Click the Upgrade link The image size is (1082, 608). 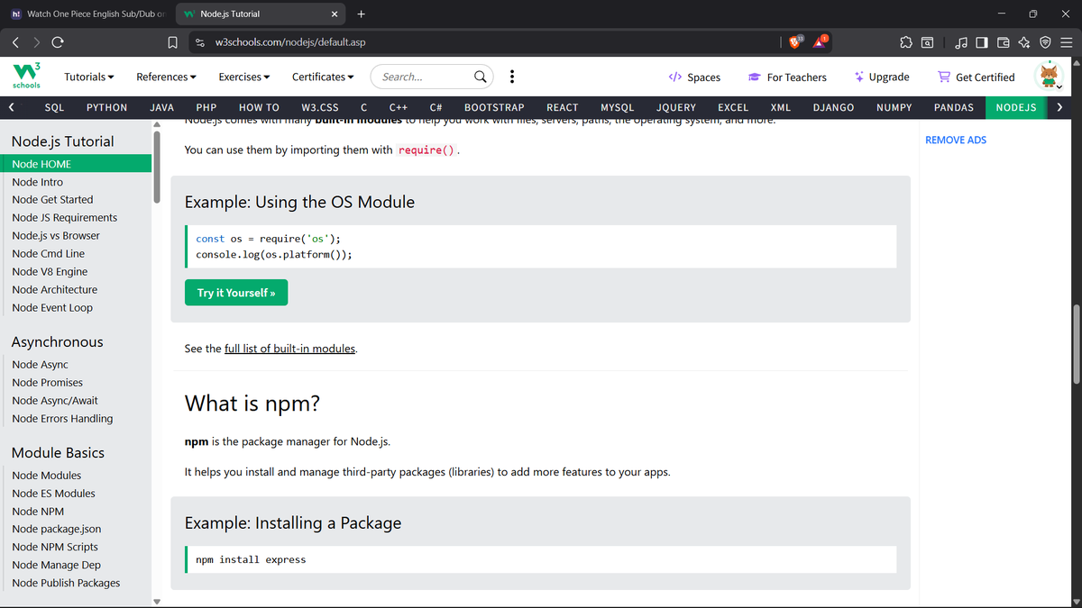click(882, 77)
